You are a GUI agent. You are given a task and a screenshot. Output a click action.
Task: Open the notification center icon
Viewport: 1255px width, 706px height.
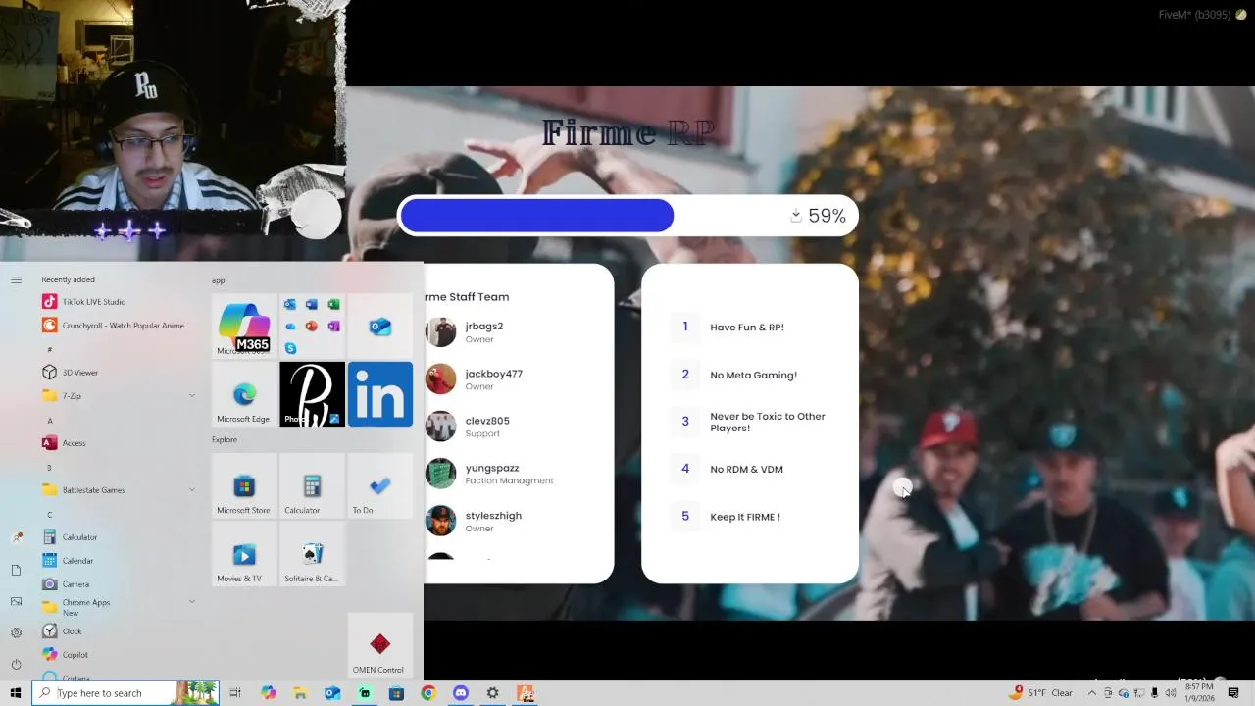click(1233, 693)
